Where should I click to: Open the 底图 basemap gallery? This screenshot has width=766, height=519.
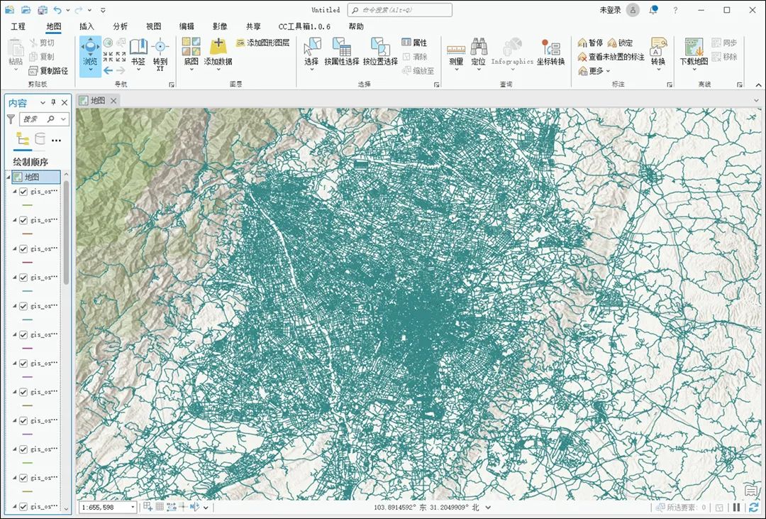point(191,53)
